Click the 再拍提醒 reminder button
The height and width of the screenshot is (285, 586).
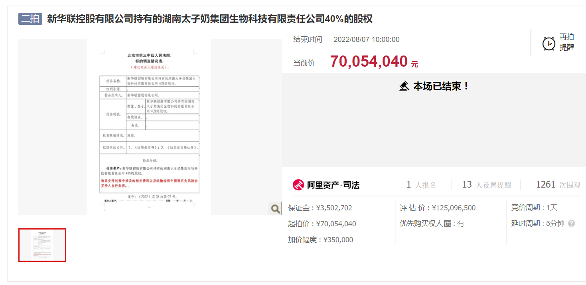point(558,42)
